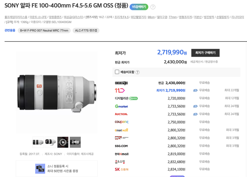Select the B+W F-PRO 007 Neutral MRC 77mm tag

(x=44, y=30)
